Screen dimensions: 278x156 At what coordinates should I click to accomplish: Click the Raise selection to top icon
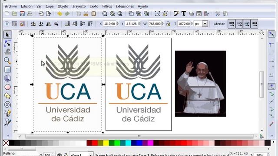[90, 24]
